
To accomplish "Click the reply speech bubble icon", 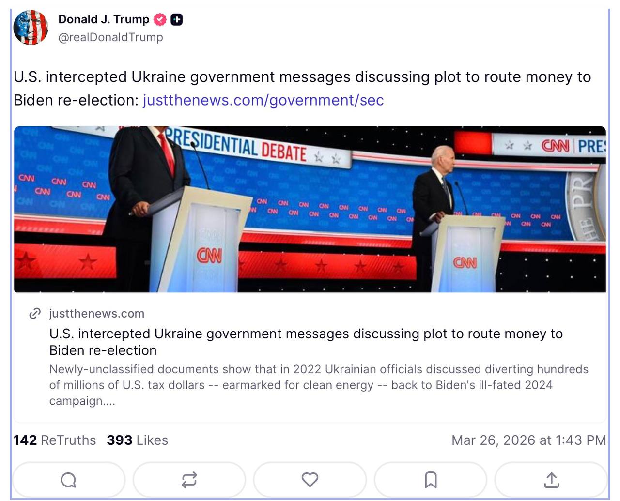I will tap(68, 480).
